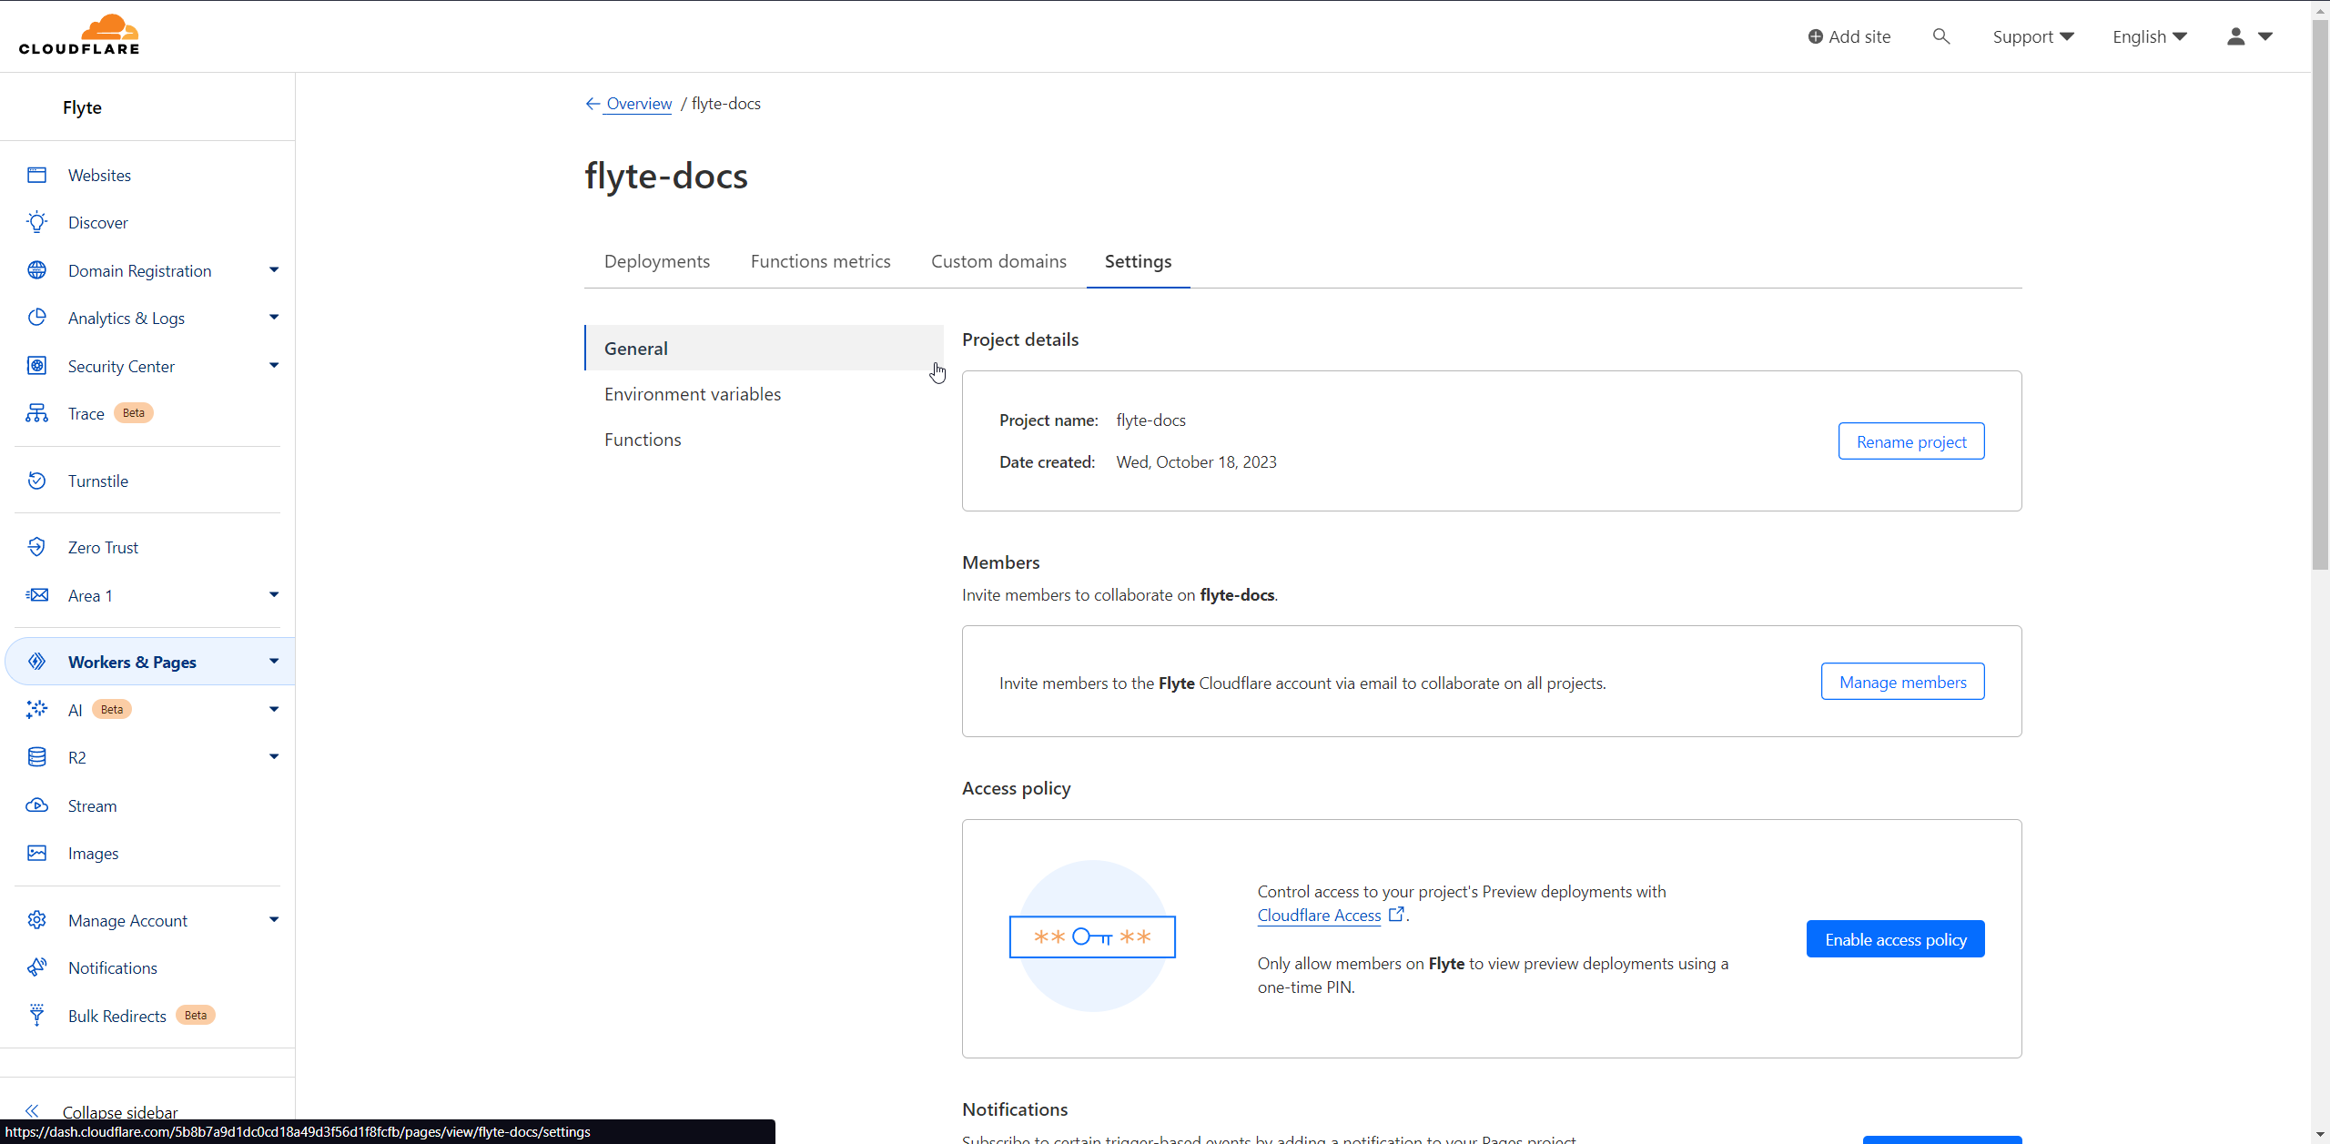
Task: Switch to the Custom domains tab
Action: [998, 261]
